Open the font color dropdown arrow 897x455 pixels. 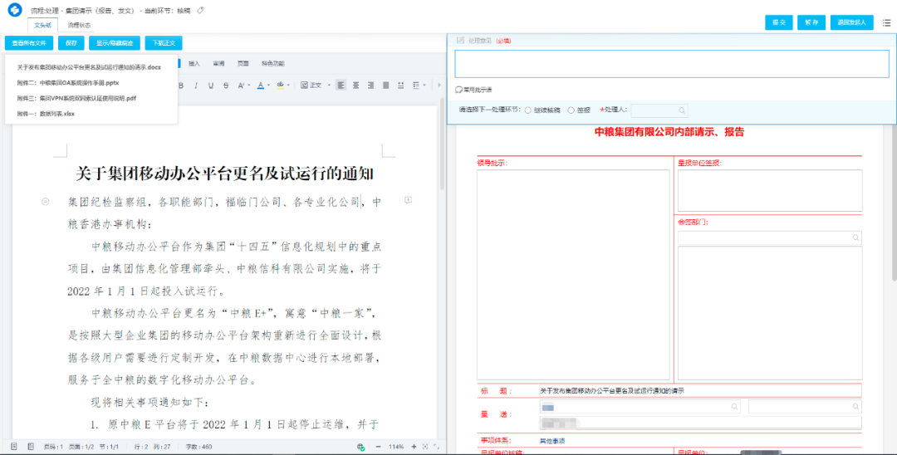tap(268, 86)
